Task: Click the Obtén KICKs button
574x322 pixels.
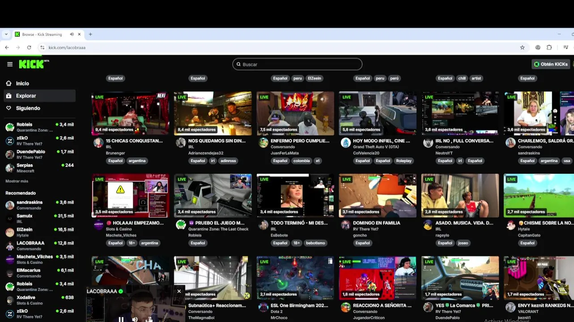Action: click(x=550, y=64)
